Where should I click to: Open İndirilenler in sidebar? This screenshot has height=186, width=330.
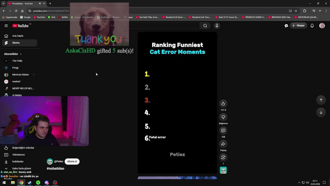click(20, 161)
